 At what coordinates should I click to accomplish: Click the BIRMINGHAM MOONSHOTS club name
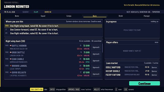tap(18, 62)
